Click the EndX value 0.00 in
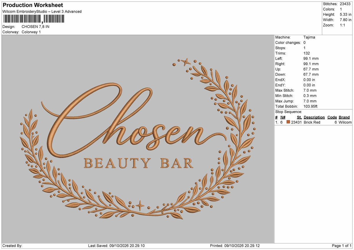Image resolution: width=354 pixels, height=250 pixels. pyautogui.click(x=309, y=80)
